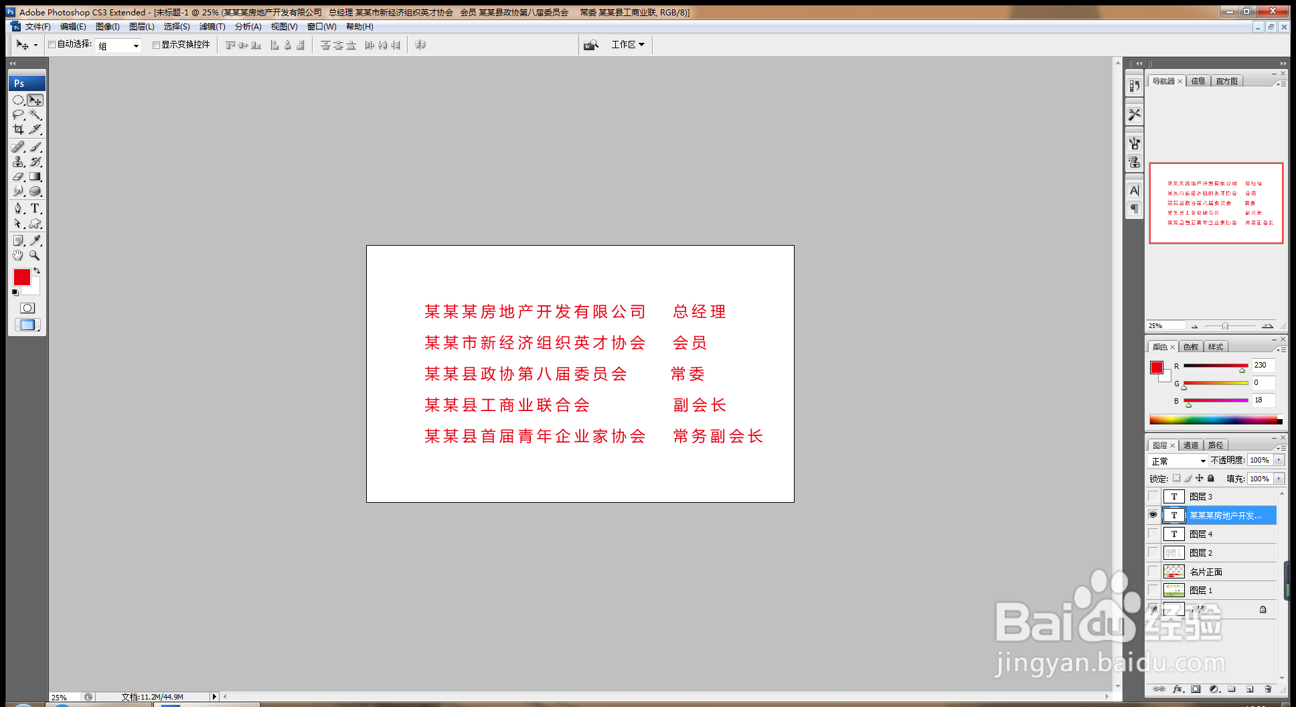This screenshot has width=1296, height=707.
Task: Open the auto-select 组 dropdown
Action: click(136, 46)
